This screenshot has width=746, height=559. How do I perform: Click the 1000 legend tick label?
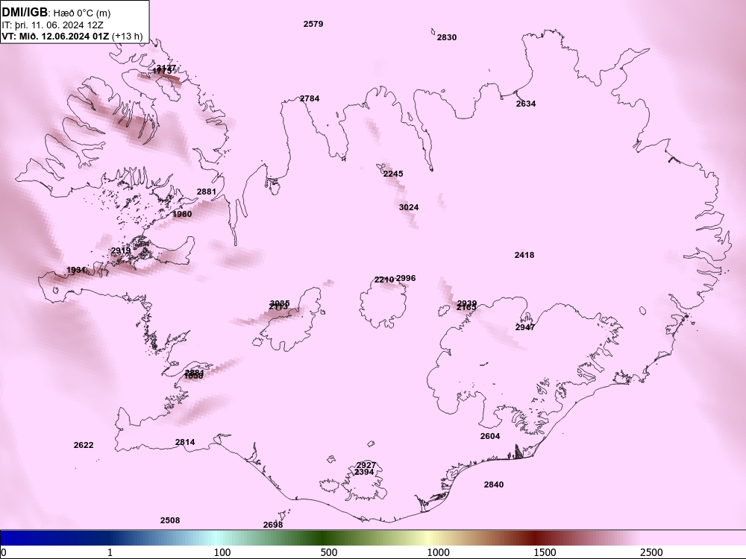438,552
